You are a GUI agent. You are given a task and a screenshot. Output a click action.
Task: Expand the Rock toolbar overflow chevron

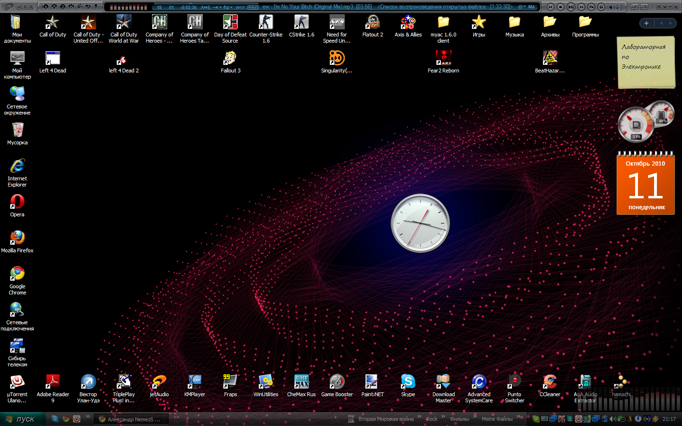tap(443, 417)
